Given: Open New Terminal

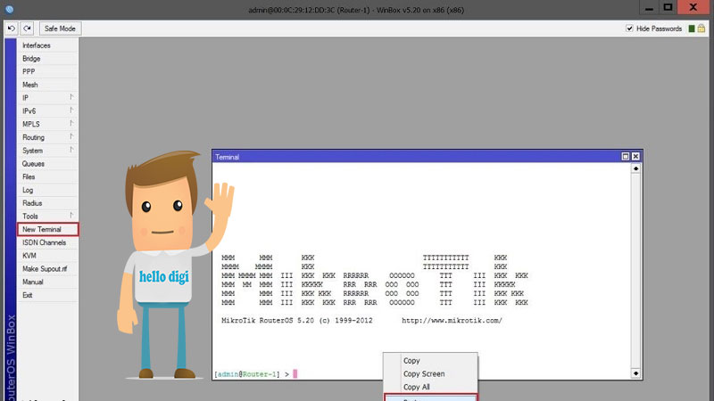Looking at the screenshot, I should pyautogui.click(x=47, y=229).
